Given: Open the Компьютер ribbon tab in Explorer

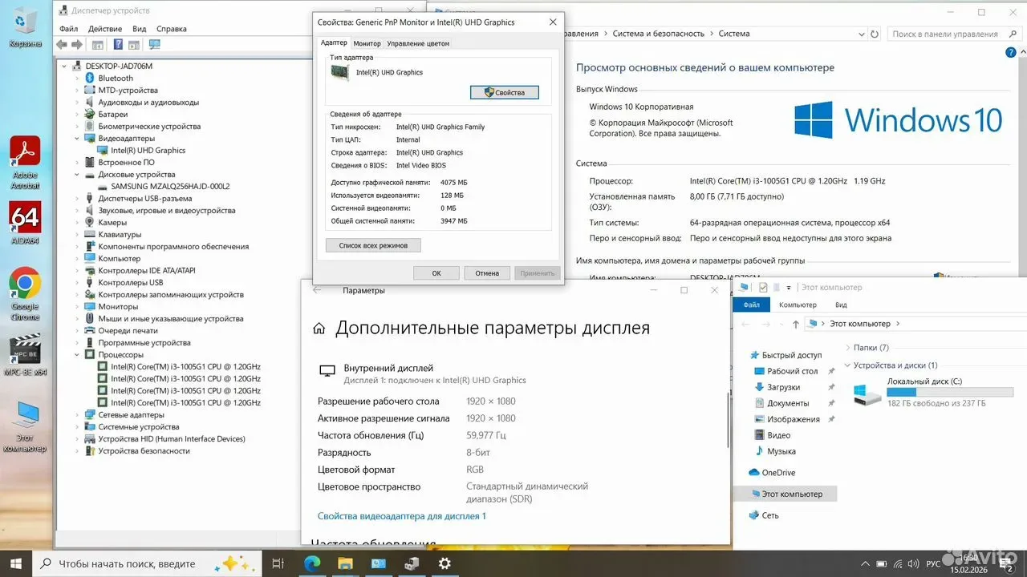Looking at the screenshot, I should [x=798, y=305].
